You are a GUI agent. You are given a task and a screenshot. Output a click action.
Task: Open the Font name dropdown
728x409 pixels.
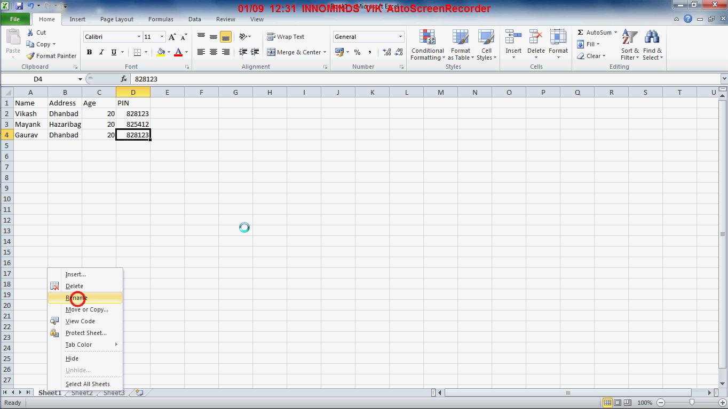tap(139, 37)
